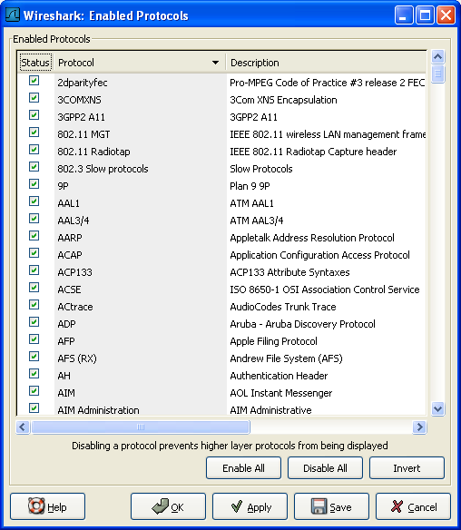Uncheck the ACSE protocol checkbox

point(34,288)
